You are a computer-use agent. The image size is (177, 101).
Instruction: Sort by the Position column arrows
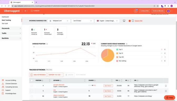(x=50, y=80)
